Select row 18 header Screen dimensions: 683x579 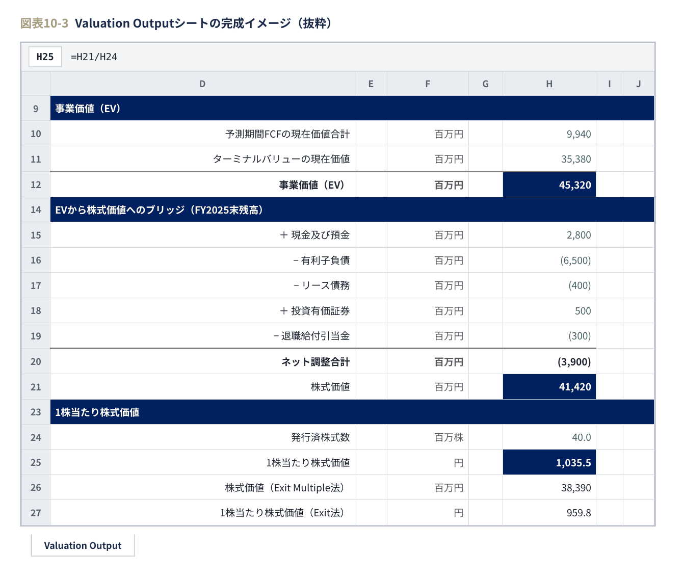pos(36,310)
